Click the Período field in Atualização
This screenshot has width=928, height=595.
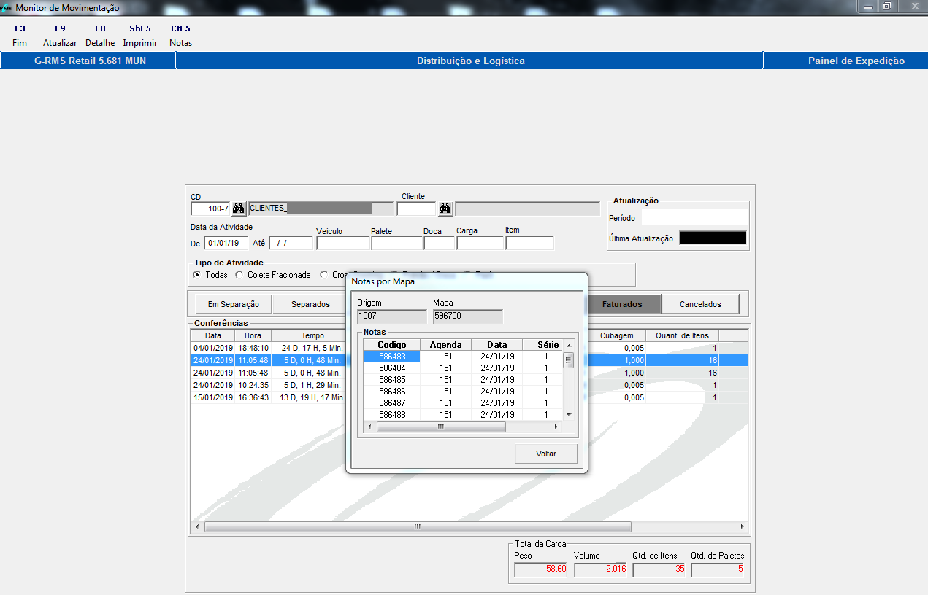[x=694, y=217]
